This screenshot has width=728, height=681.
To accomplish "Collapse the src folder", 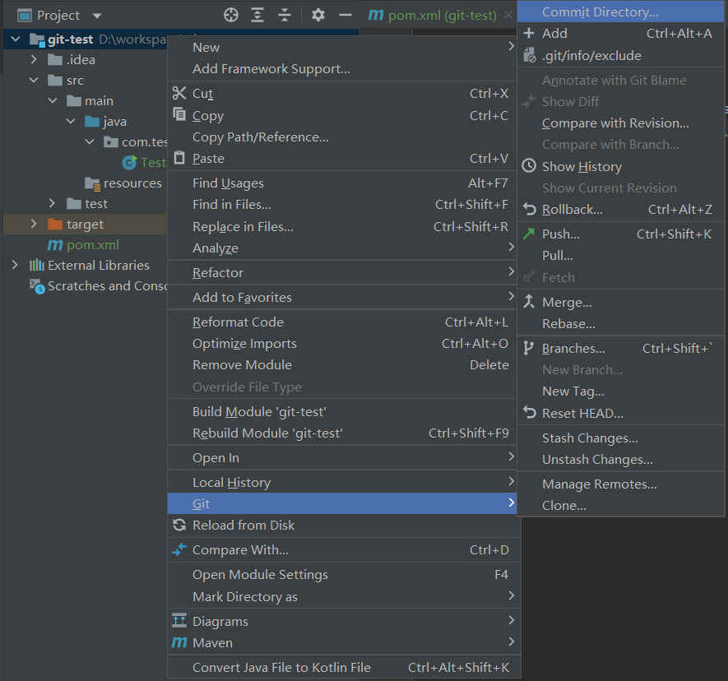I will point(34,80).
